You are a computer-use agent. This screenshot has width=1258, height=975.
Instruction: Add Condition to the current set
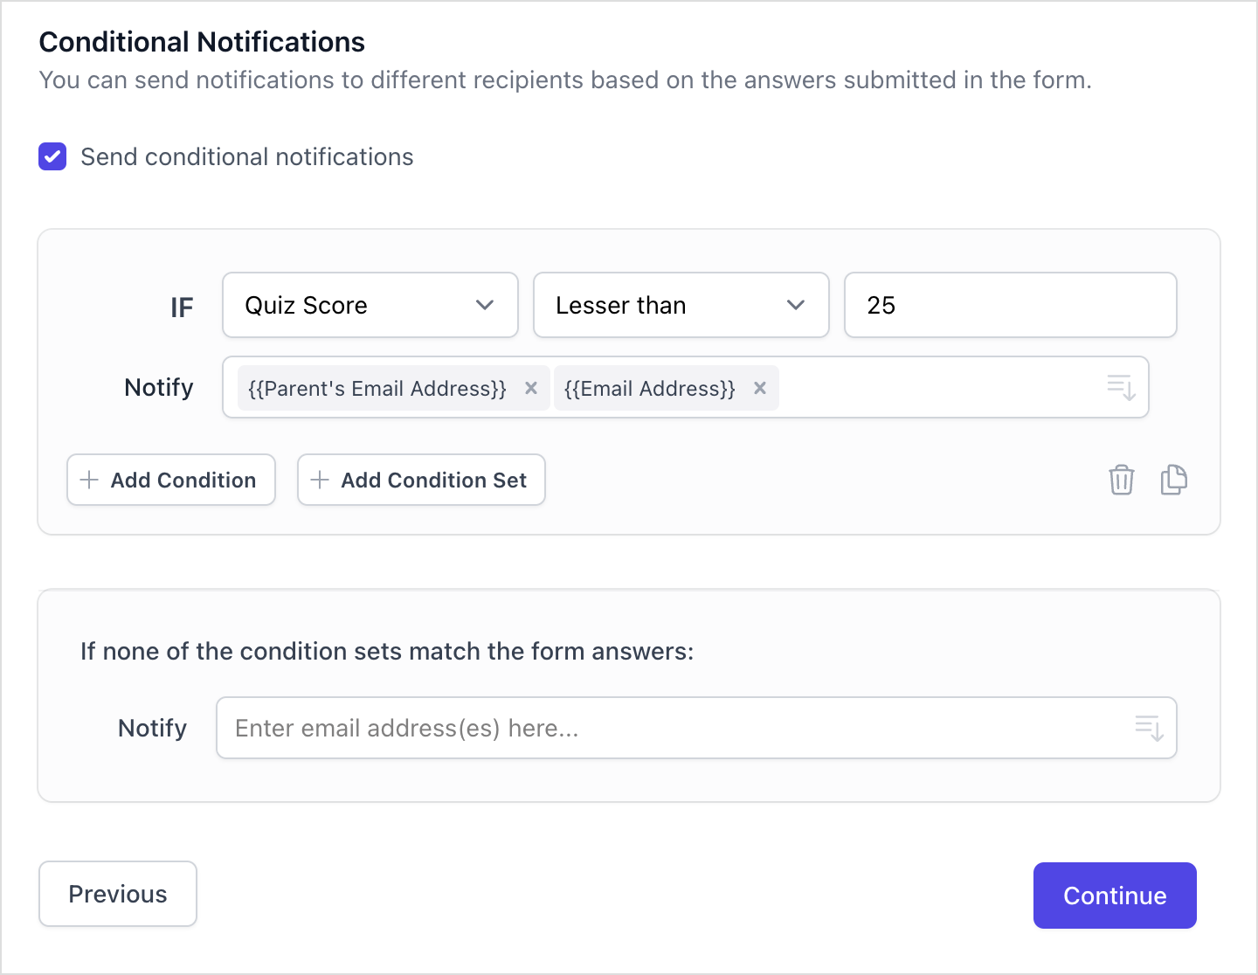[x=171, y=480]
